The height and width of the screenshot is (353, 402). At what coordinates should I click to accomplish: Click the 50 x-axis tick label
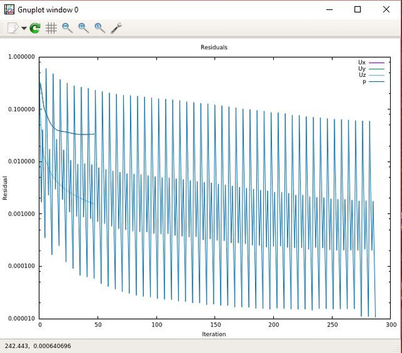[98, 325]
